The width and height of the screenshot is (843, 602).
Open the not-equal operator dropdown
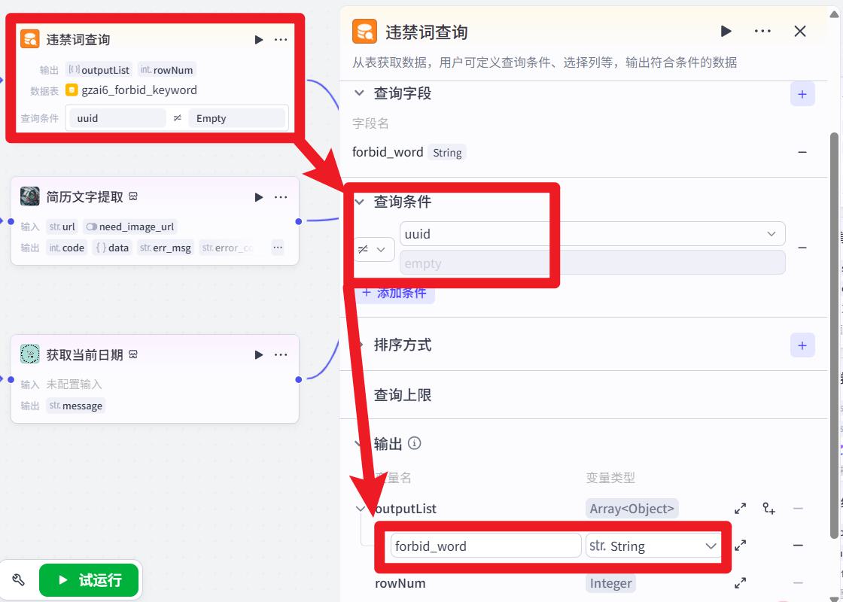(374, 249)
